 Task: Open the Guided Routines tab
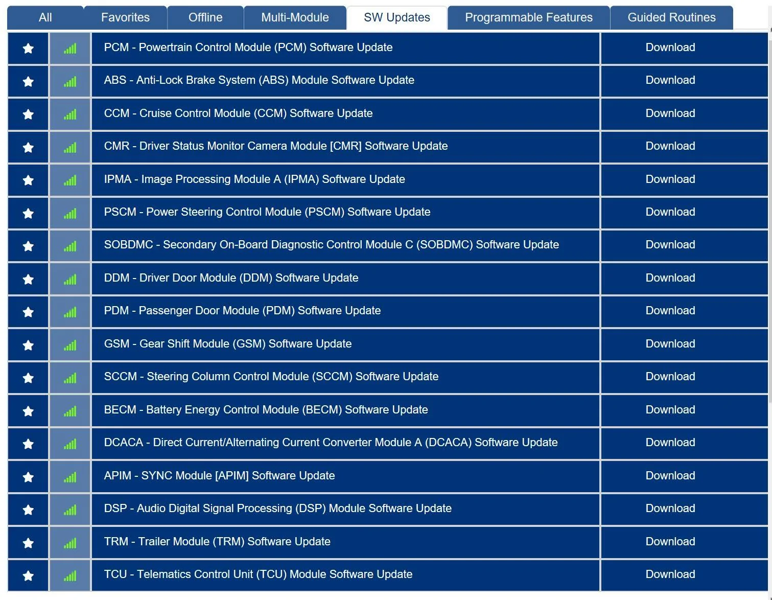[x=671, y=17]
